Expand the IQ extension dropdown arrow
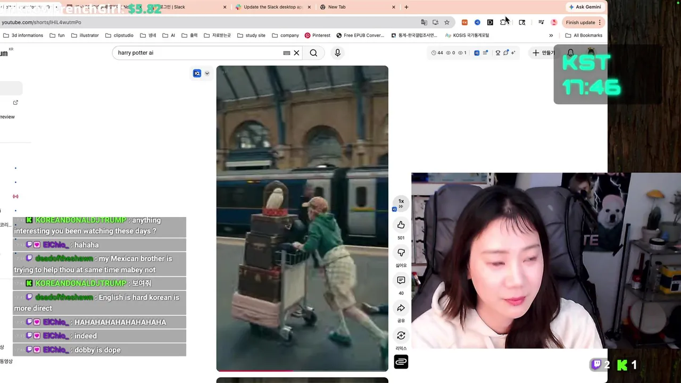 tap(207, 73)
